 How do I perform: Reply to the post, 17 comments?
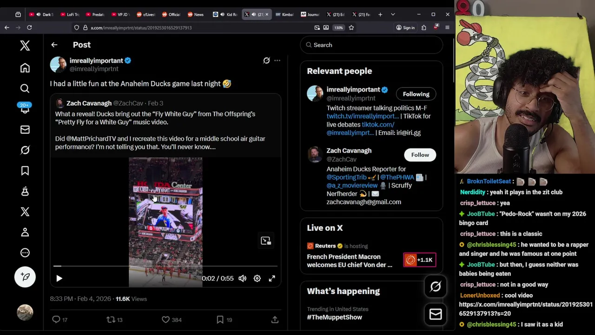[x=59, y=320]
